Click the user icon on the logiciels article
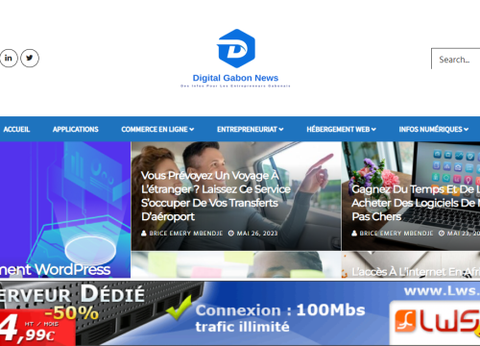Screen dimensions: 480x346 point(354,234)
